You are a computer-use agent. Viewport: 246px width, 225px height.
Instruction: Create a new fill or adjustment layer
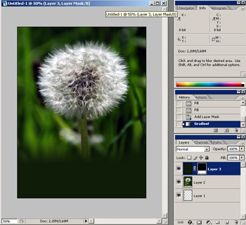[208, 222]
